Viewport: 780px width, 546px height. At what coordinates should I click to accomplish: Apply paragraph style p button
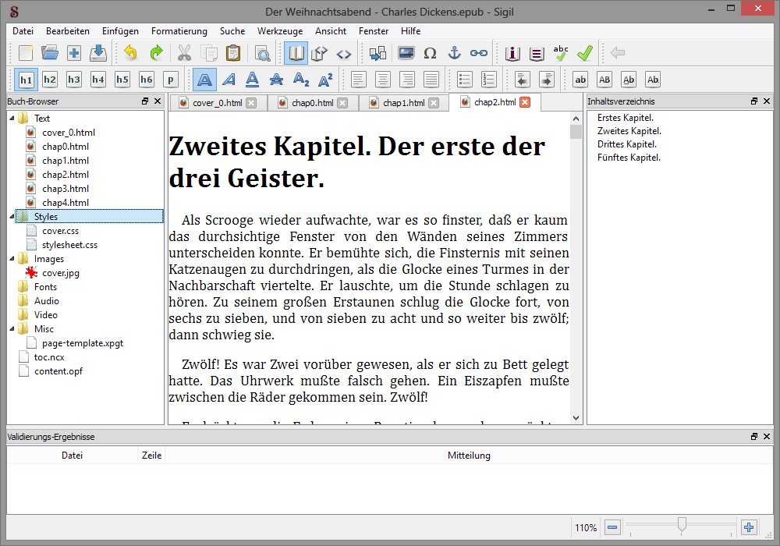[171, 80]
